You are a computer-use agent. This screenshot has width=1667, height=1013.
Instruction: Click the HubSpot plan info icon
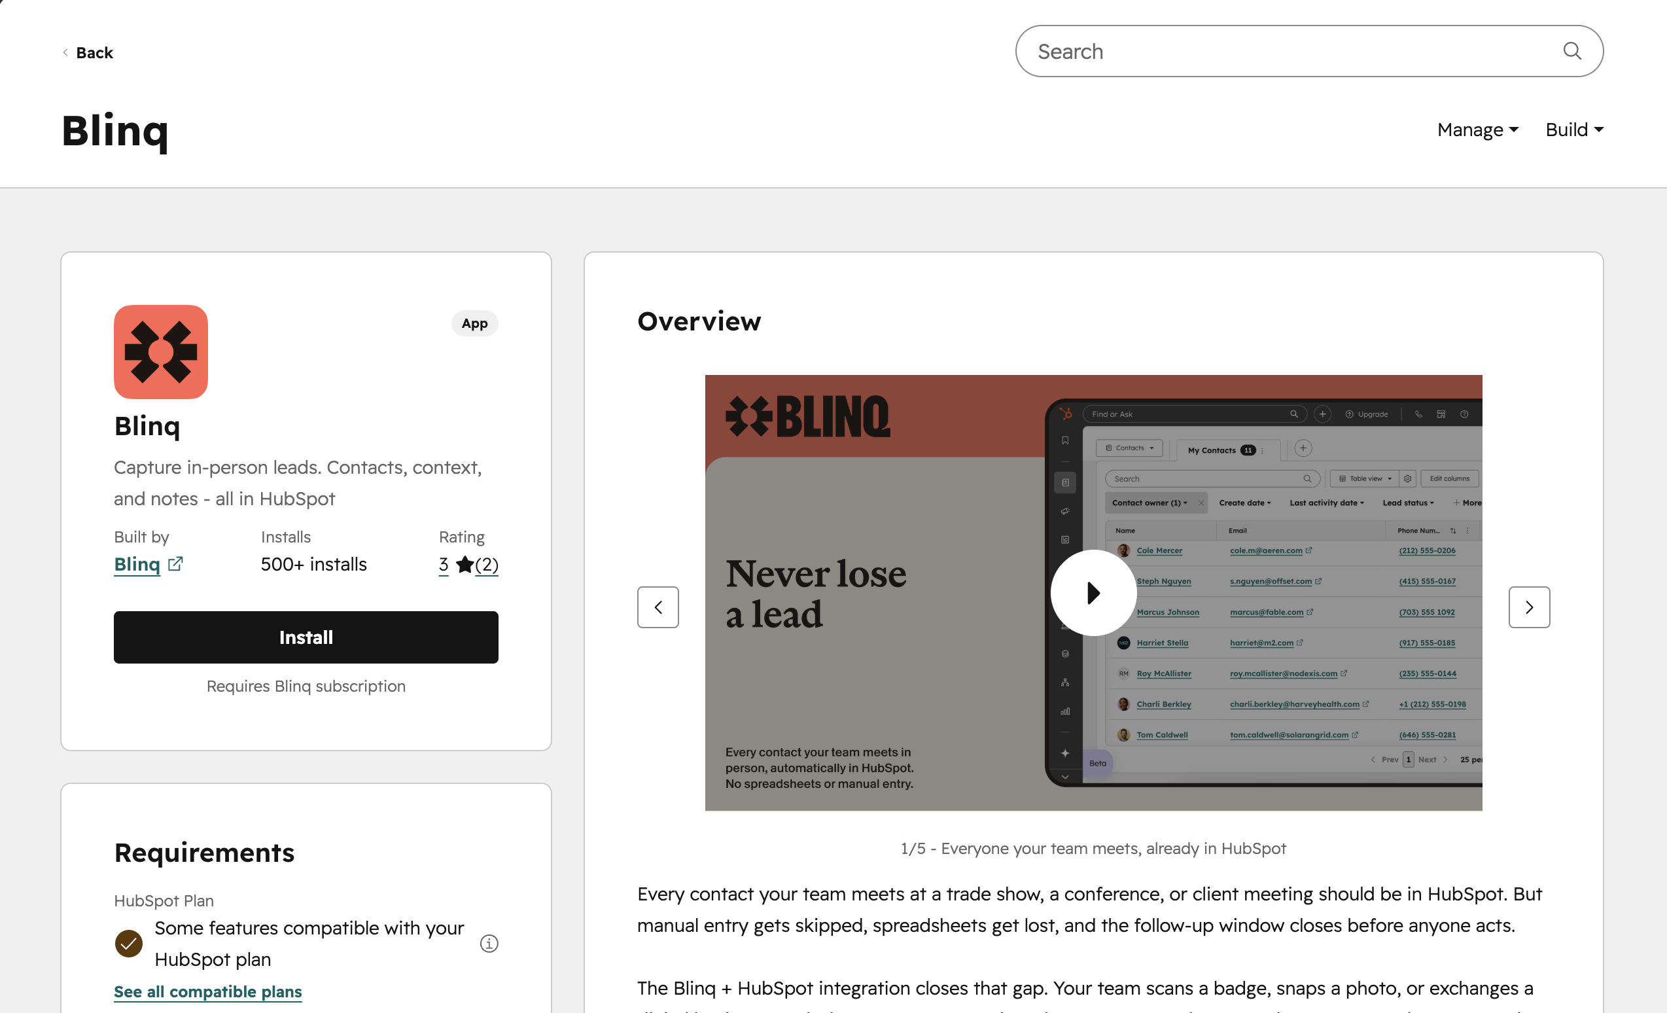pyautogui.click(x=489, y=943)
